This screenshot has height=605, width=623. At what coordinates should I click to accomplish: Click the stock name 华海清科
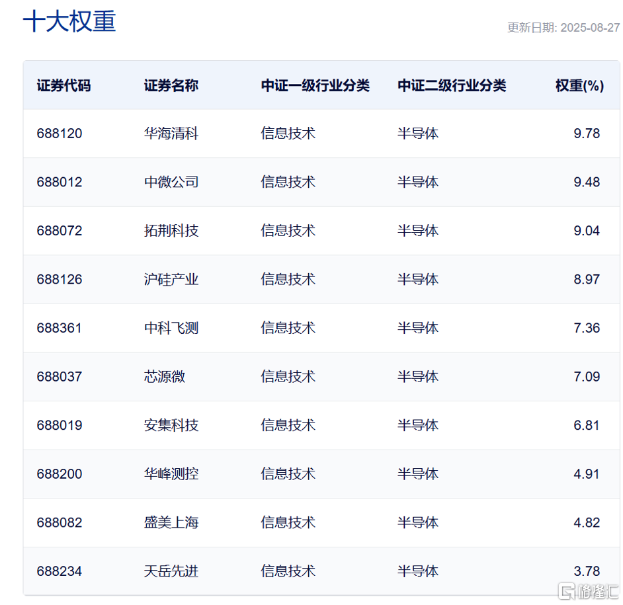(x=171, y=134)
